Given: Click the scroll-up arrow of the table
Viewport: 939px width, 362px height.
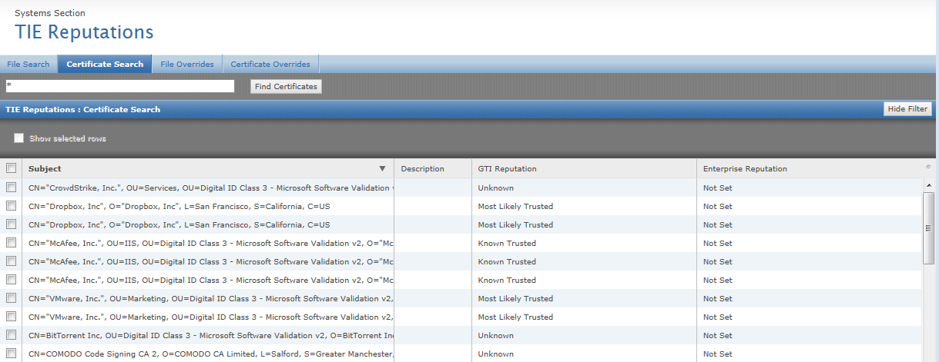Looking at the screenshot, I should click(x=929, y=185).
